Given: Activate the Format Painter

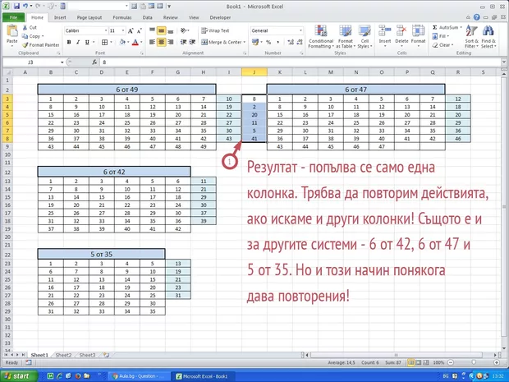Looking at the screenshot, I should pyautogui.click(x=41, y=45).
